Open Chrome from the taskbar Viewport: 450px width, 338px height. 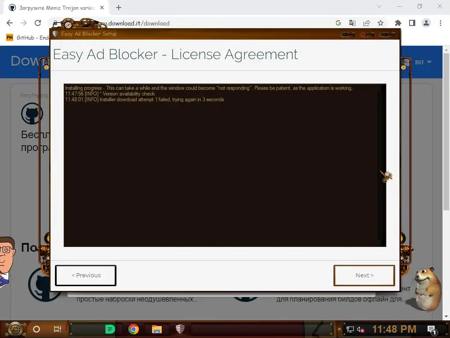tap(134, 329)
